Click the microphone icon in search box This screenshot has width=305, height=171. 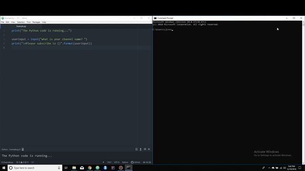[59, 168]
